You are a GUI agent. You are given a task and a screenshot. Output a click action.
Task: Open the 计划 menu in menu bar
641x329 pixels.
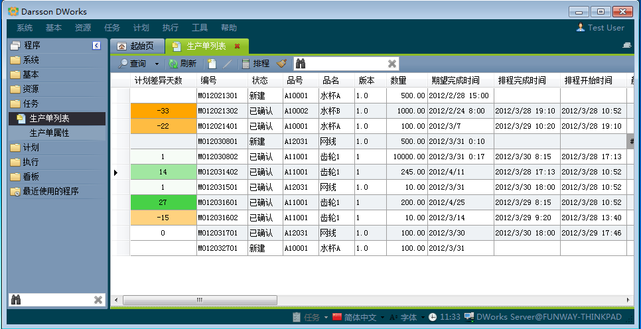click(x=141, y=28)
